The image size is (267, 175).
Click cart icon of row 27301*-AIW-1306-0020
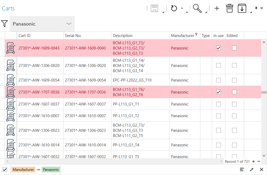pyautogui.click(x=11, y=65)
